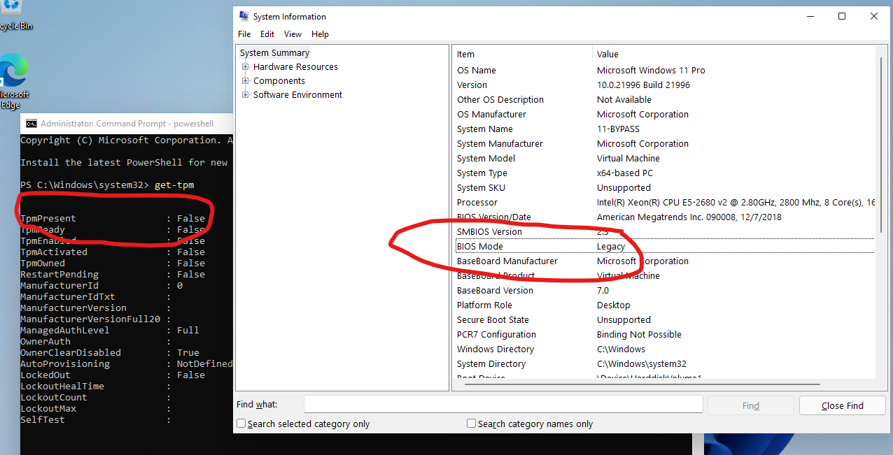Click the OwnerClearDisabled line in PowerShell
Screen dimensions: 893x455
[110, 353]
